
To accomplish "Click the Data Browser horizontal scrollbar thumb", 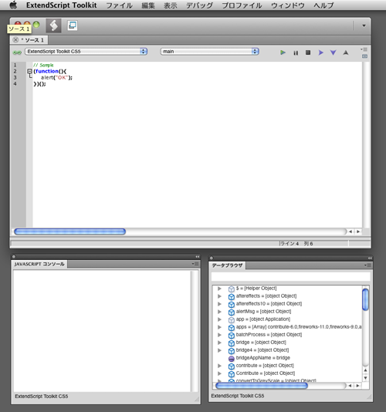I will pos(262,386).
